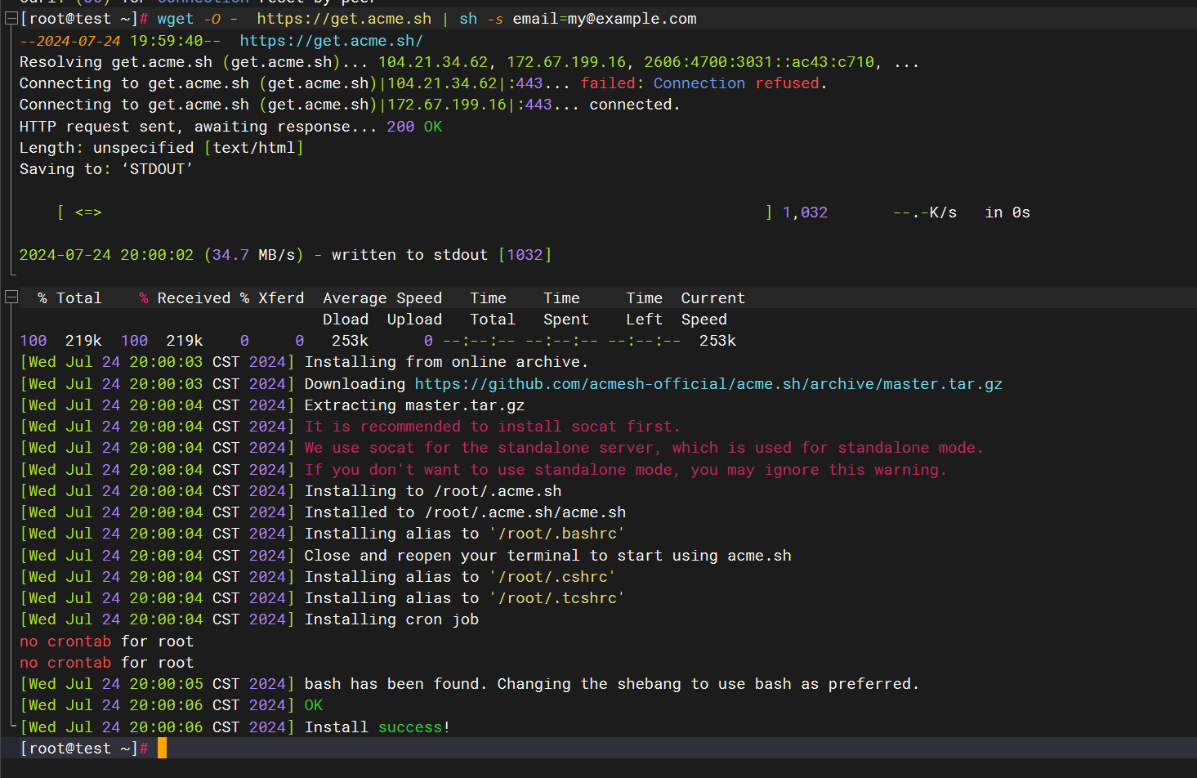
Task: Click the 'Installing cron job' message
Action: click(x=391, y=619)
